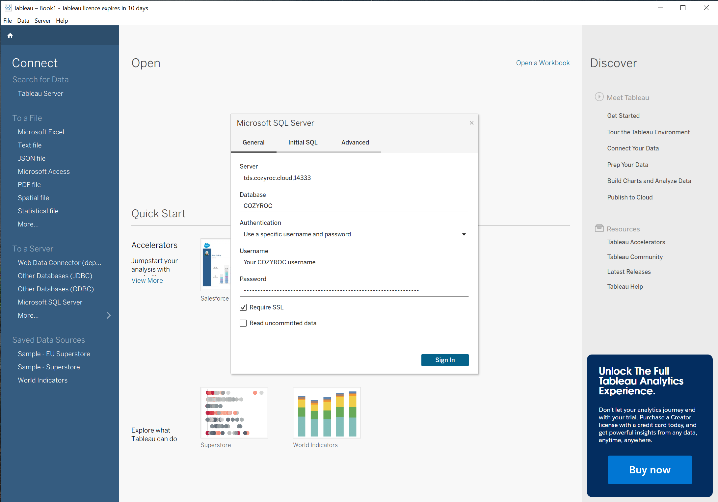The width and height of the screenshot is (718, 502).
Task: Enable Read uncommitted data checkbox
Action: 243,323
